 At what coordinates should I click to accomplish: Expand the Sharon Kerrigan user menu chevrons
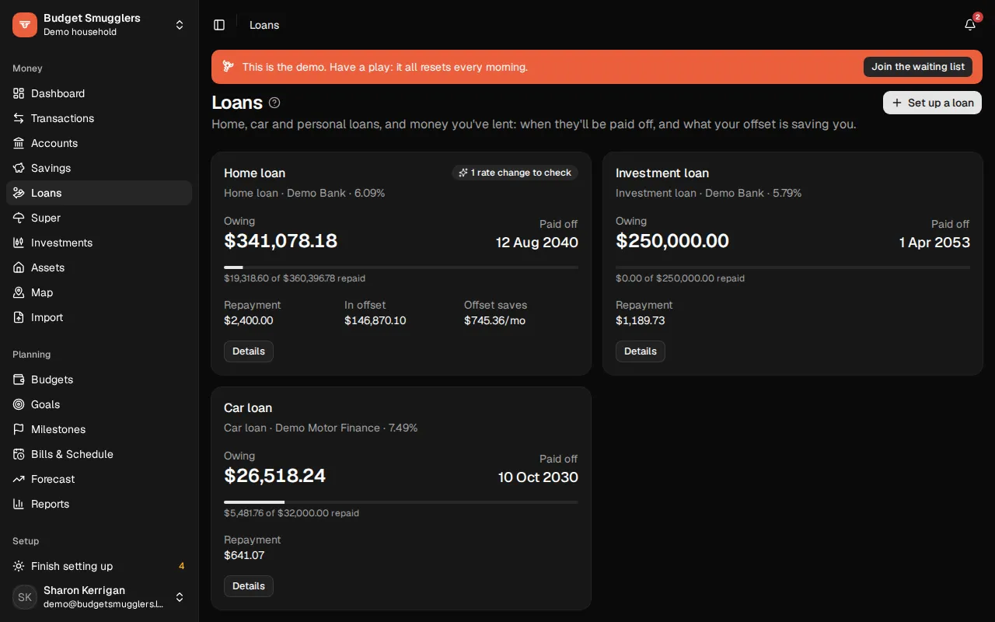pyautogui.click(x=180, y=597)
